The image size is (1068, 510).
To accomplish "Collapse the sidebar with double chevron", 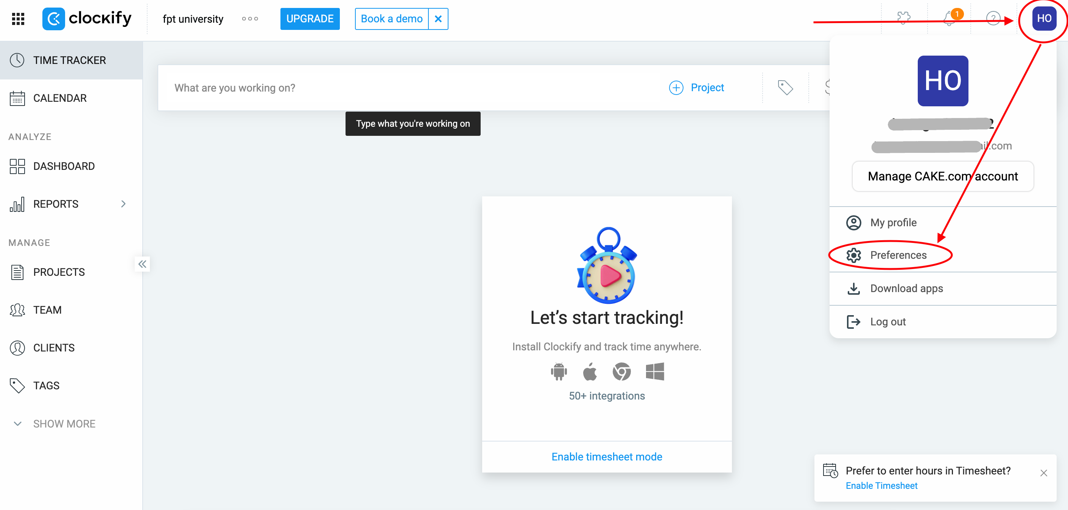I will pyautogui.click(x=142, y=264).
